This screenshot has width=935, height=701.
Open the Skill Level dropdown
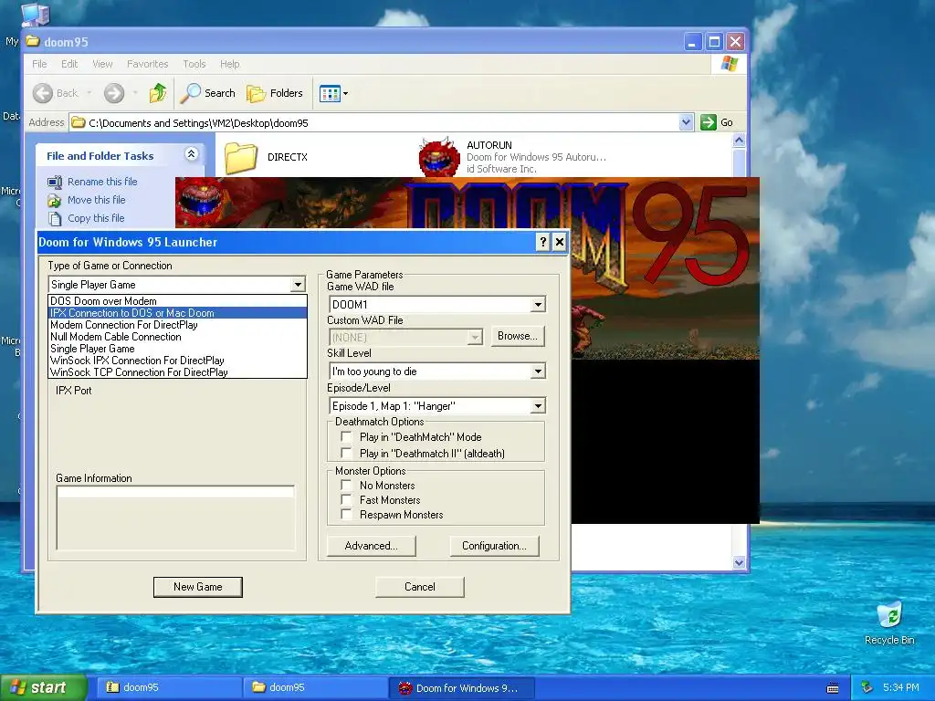[538, 371]
